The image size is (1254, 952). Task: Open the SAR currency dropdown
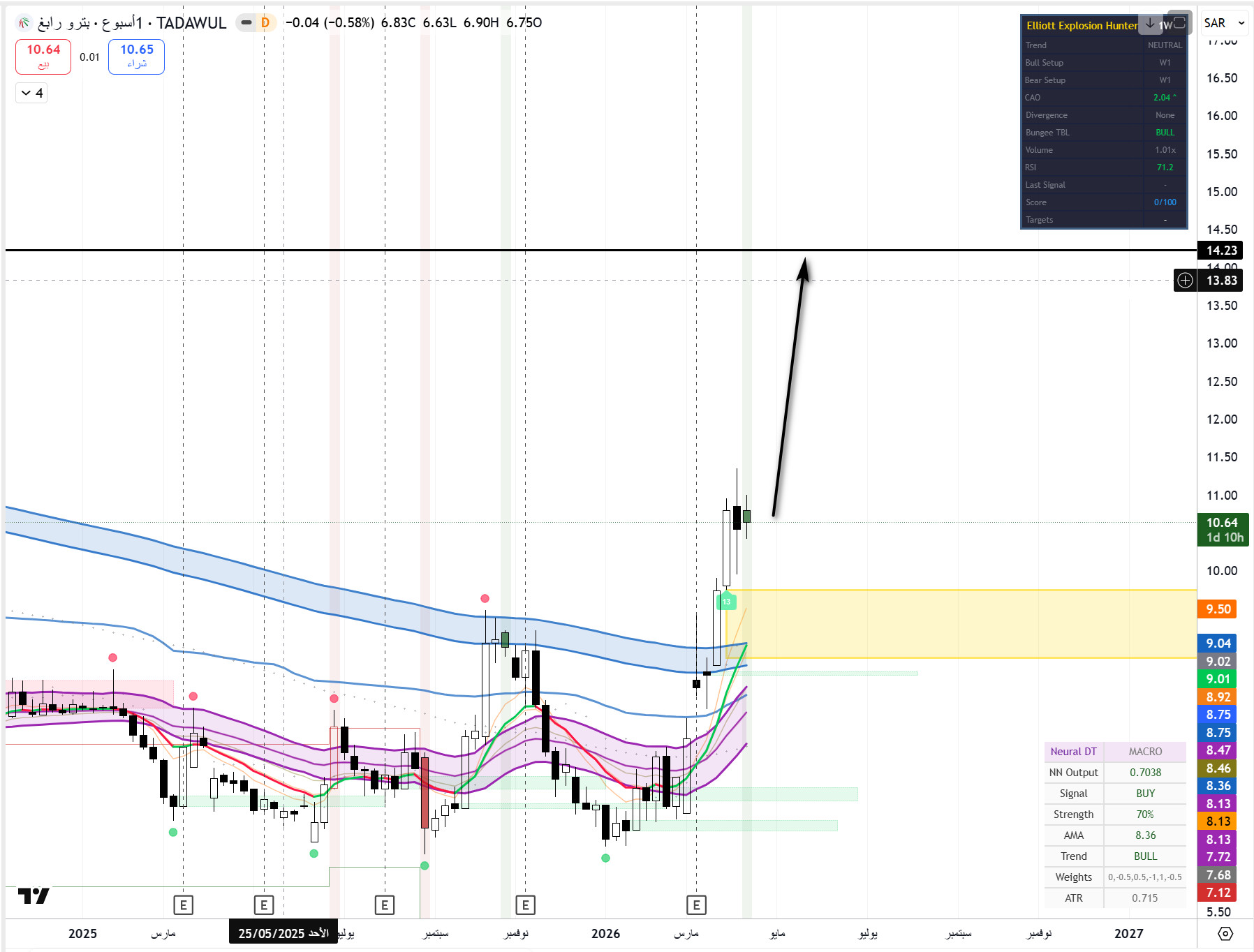coord(1225,23)
